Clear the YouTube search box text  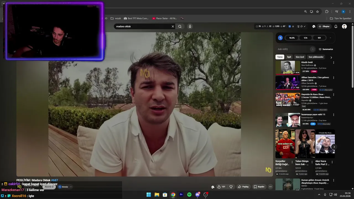[x=173, y=27]
